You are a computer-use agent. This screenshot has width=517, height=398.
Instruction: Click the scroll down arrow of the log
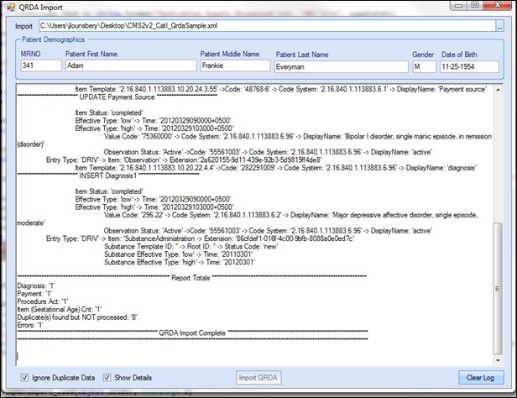click(499, 359)
